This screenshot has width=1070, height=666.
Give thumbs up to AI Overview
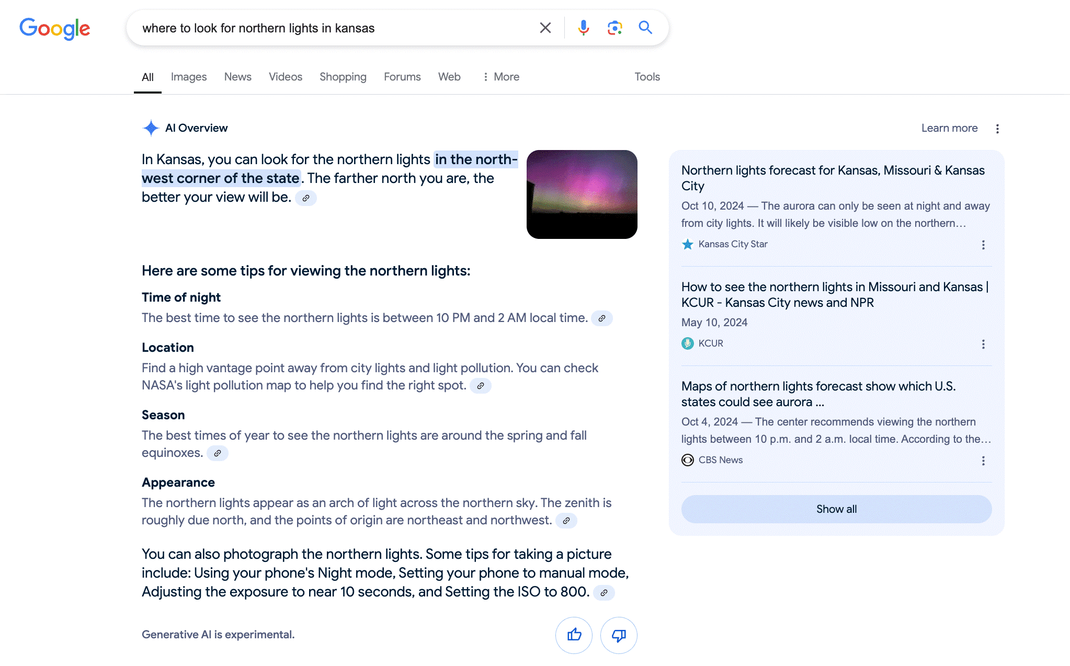(574, 635)
